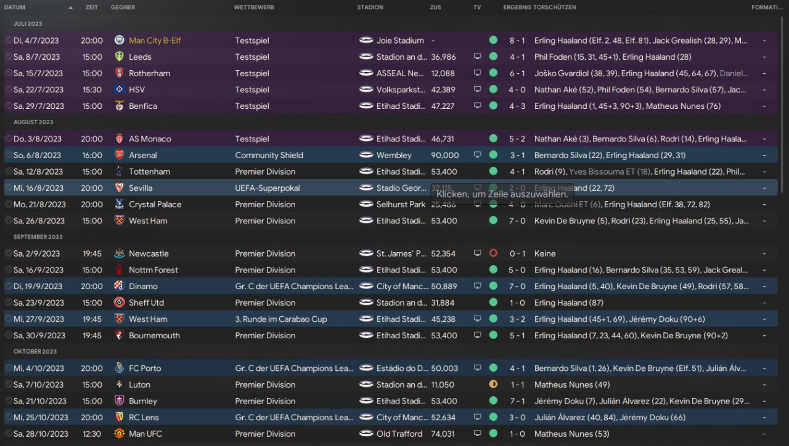Open the Crystal Palace club crest
Viewport: 789px width, 446px height.
tap(119, 204)
